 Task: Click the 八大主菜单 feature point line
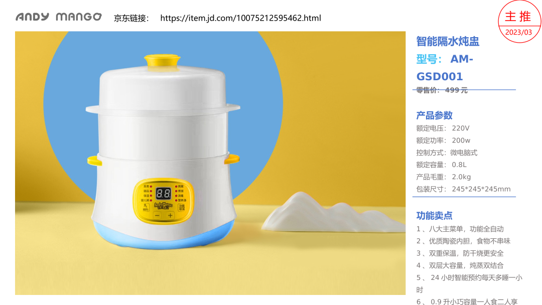460,229
